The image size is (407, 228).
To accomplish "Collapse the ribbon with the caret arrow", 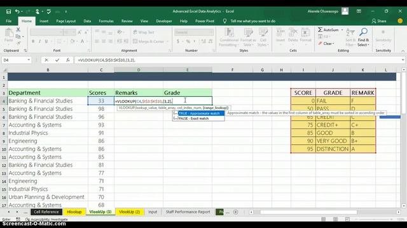I will [x=403, y=51].
